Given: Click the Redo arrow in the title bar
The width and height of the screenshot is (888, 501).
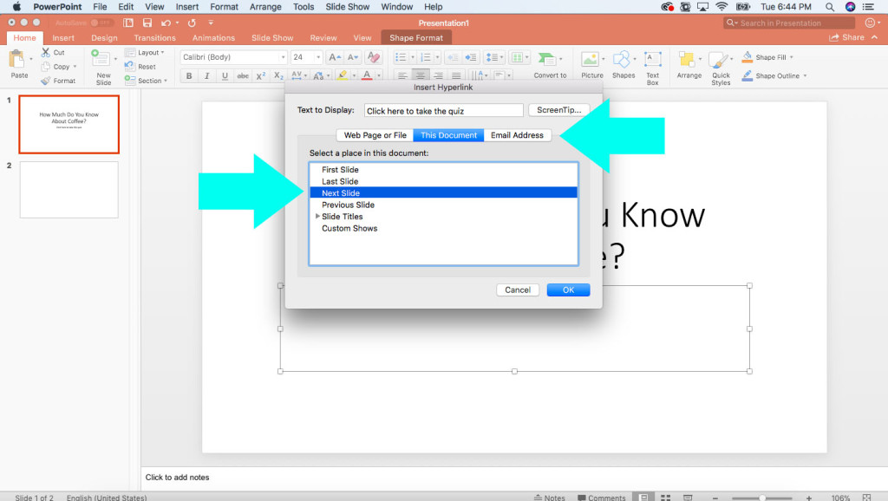Looking at the screenshot, I should coord(192,23).
